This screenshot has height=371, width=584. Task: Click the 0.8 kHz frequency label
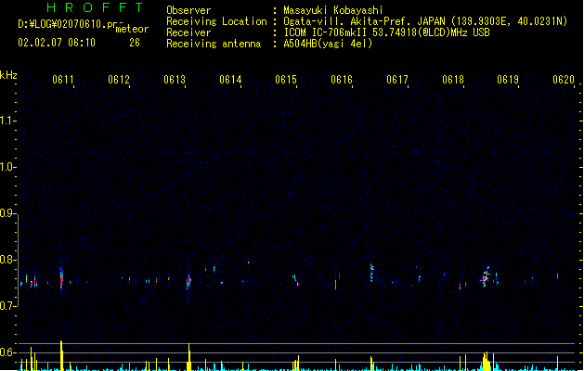point(7,260)
